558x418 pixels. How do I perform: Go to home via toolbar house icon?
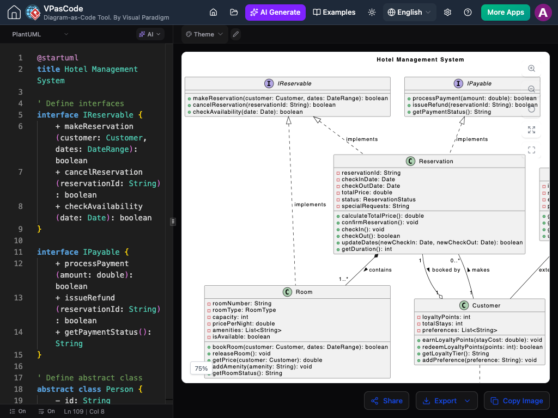(x=213, y=13)
